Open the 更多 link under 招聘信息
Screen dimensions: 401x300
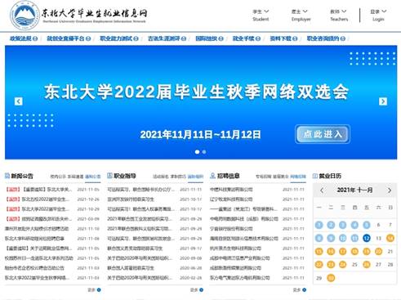(x=300, y=290)
